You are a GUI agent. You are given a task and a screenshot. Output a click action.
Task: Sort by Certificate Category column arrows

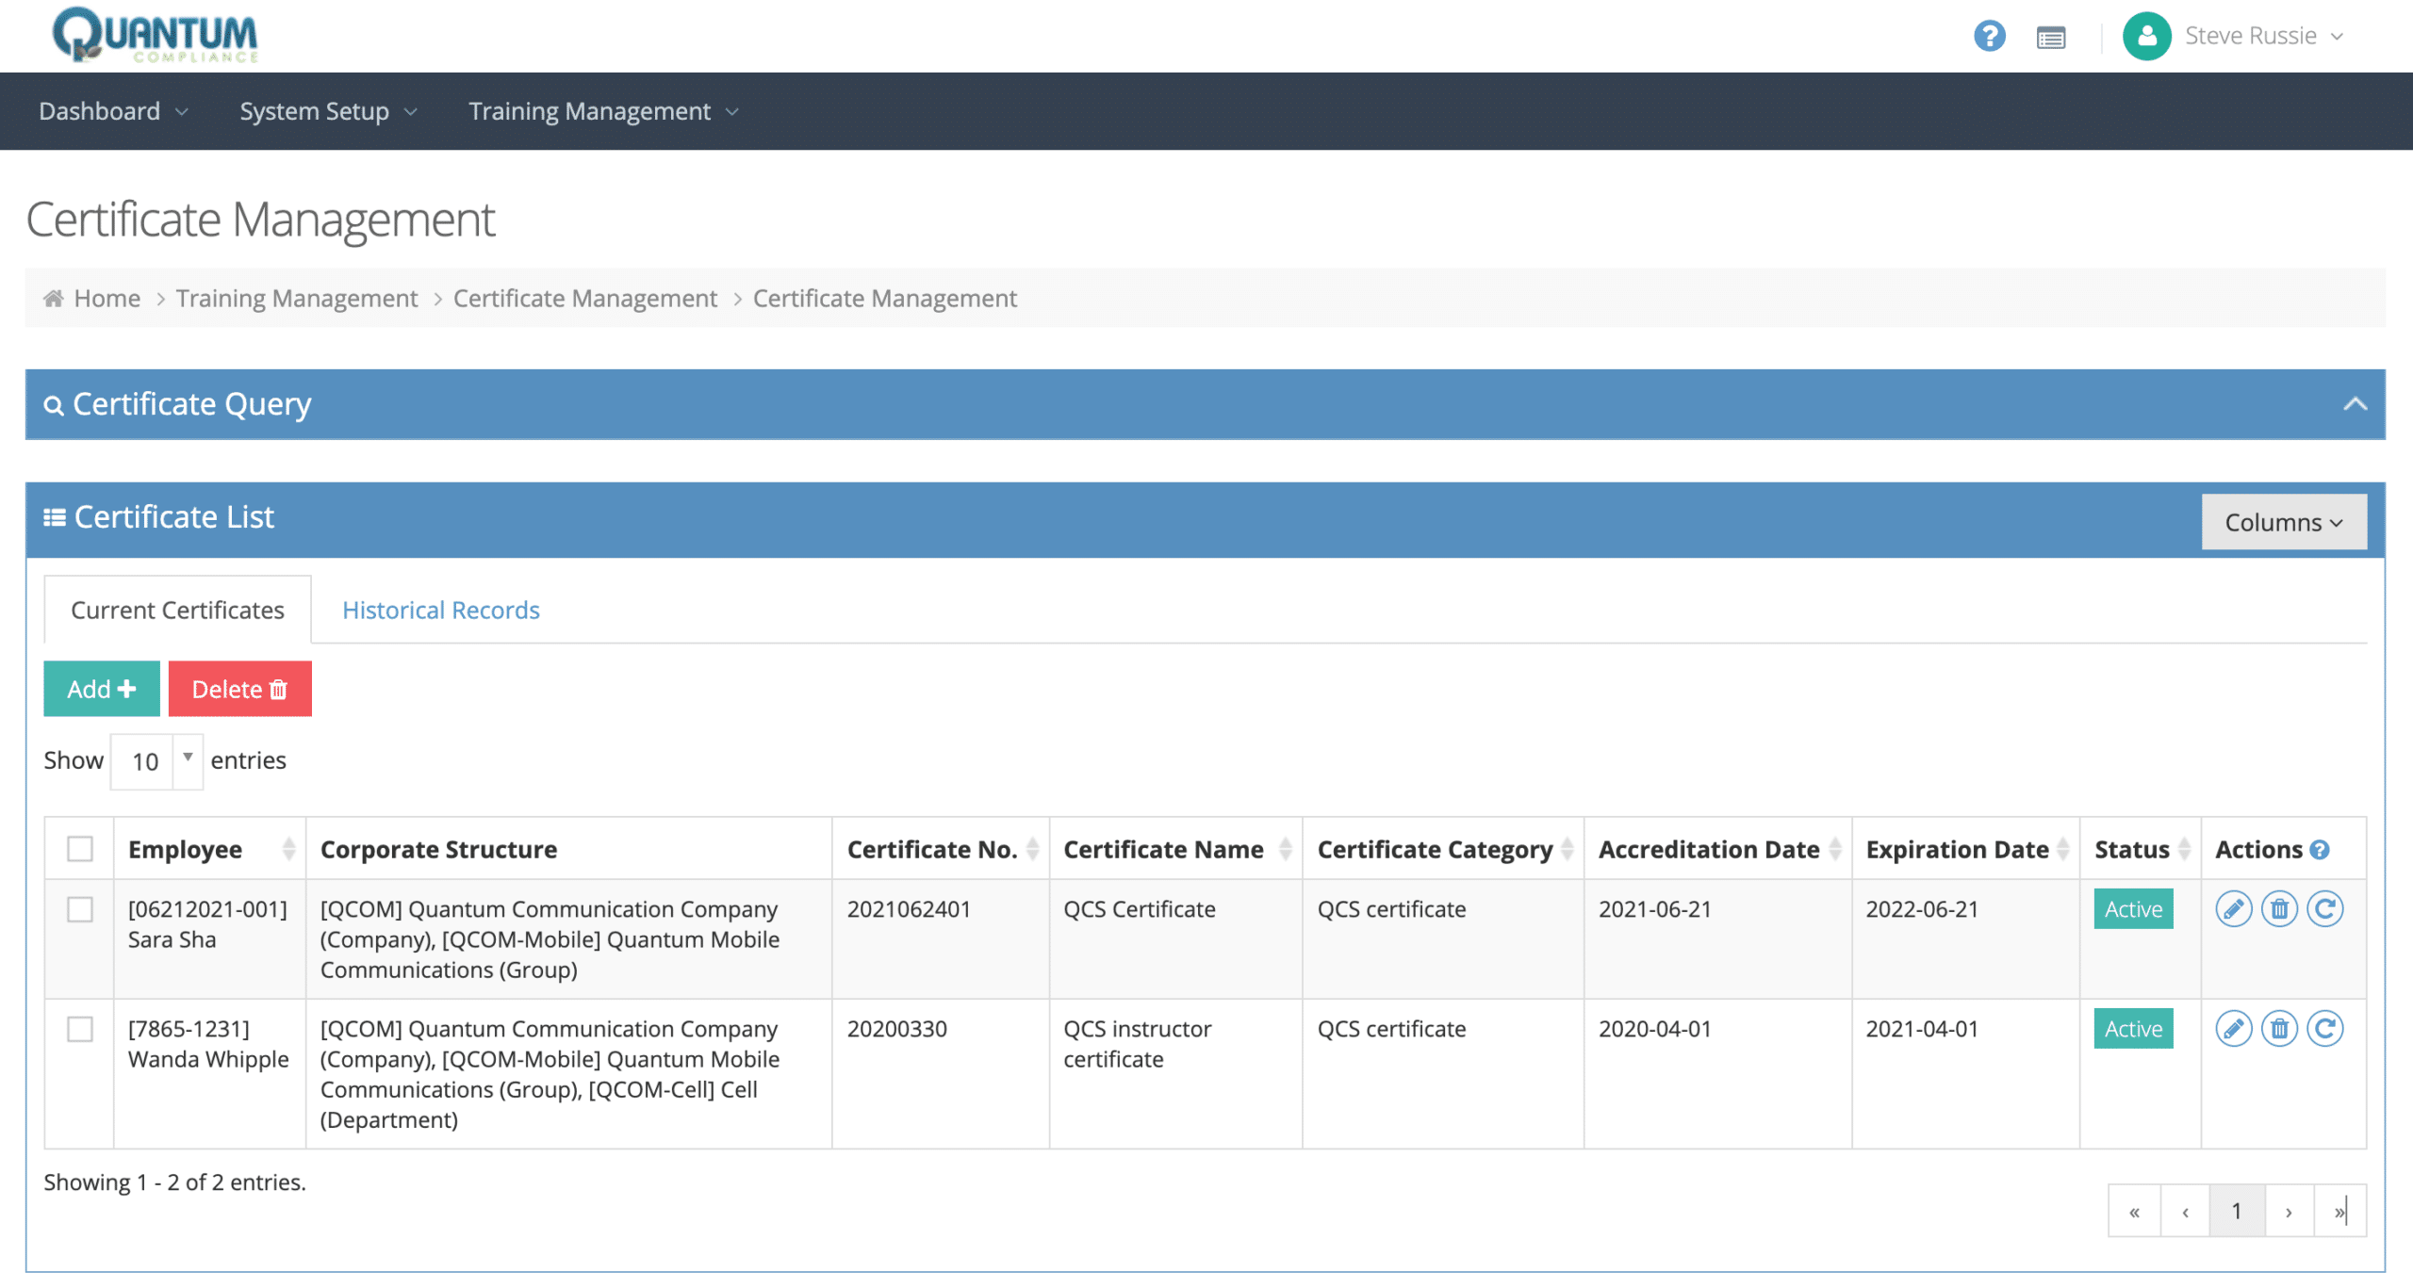[x=1567, y=850]
